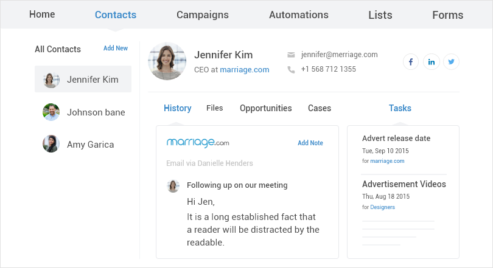Click the Tue, Sep 10 2015 date
This screenshot has height=268, width=493.
(x=385, y=151)
